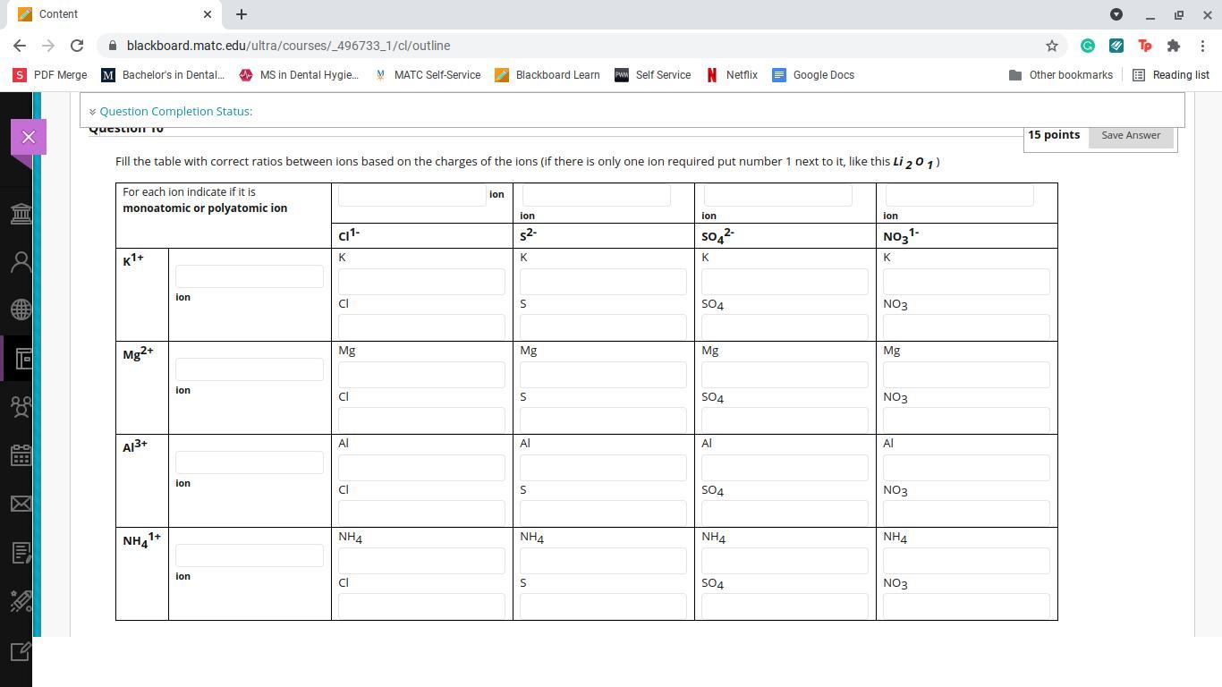Reload the current page
The image size is (1222, 687).
tap(77, 46)
